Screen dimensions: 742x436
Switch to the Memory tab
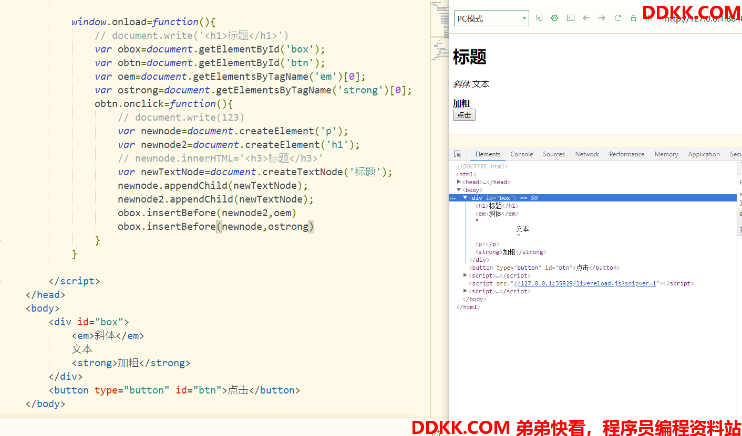coord(666,154)
